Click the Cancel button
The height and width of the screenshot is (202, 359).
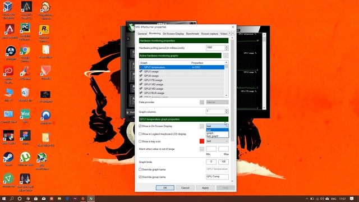coord(185,188)
